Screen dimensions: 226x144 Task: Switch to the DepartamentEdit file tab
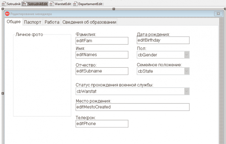(88, 4)
